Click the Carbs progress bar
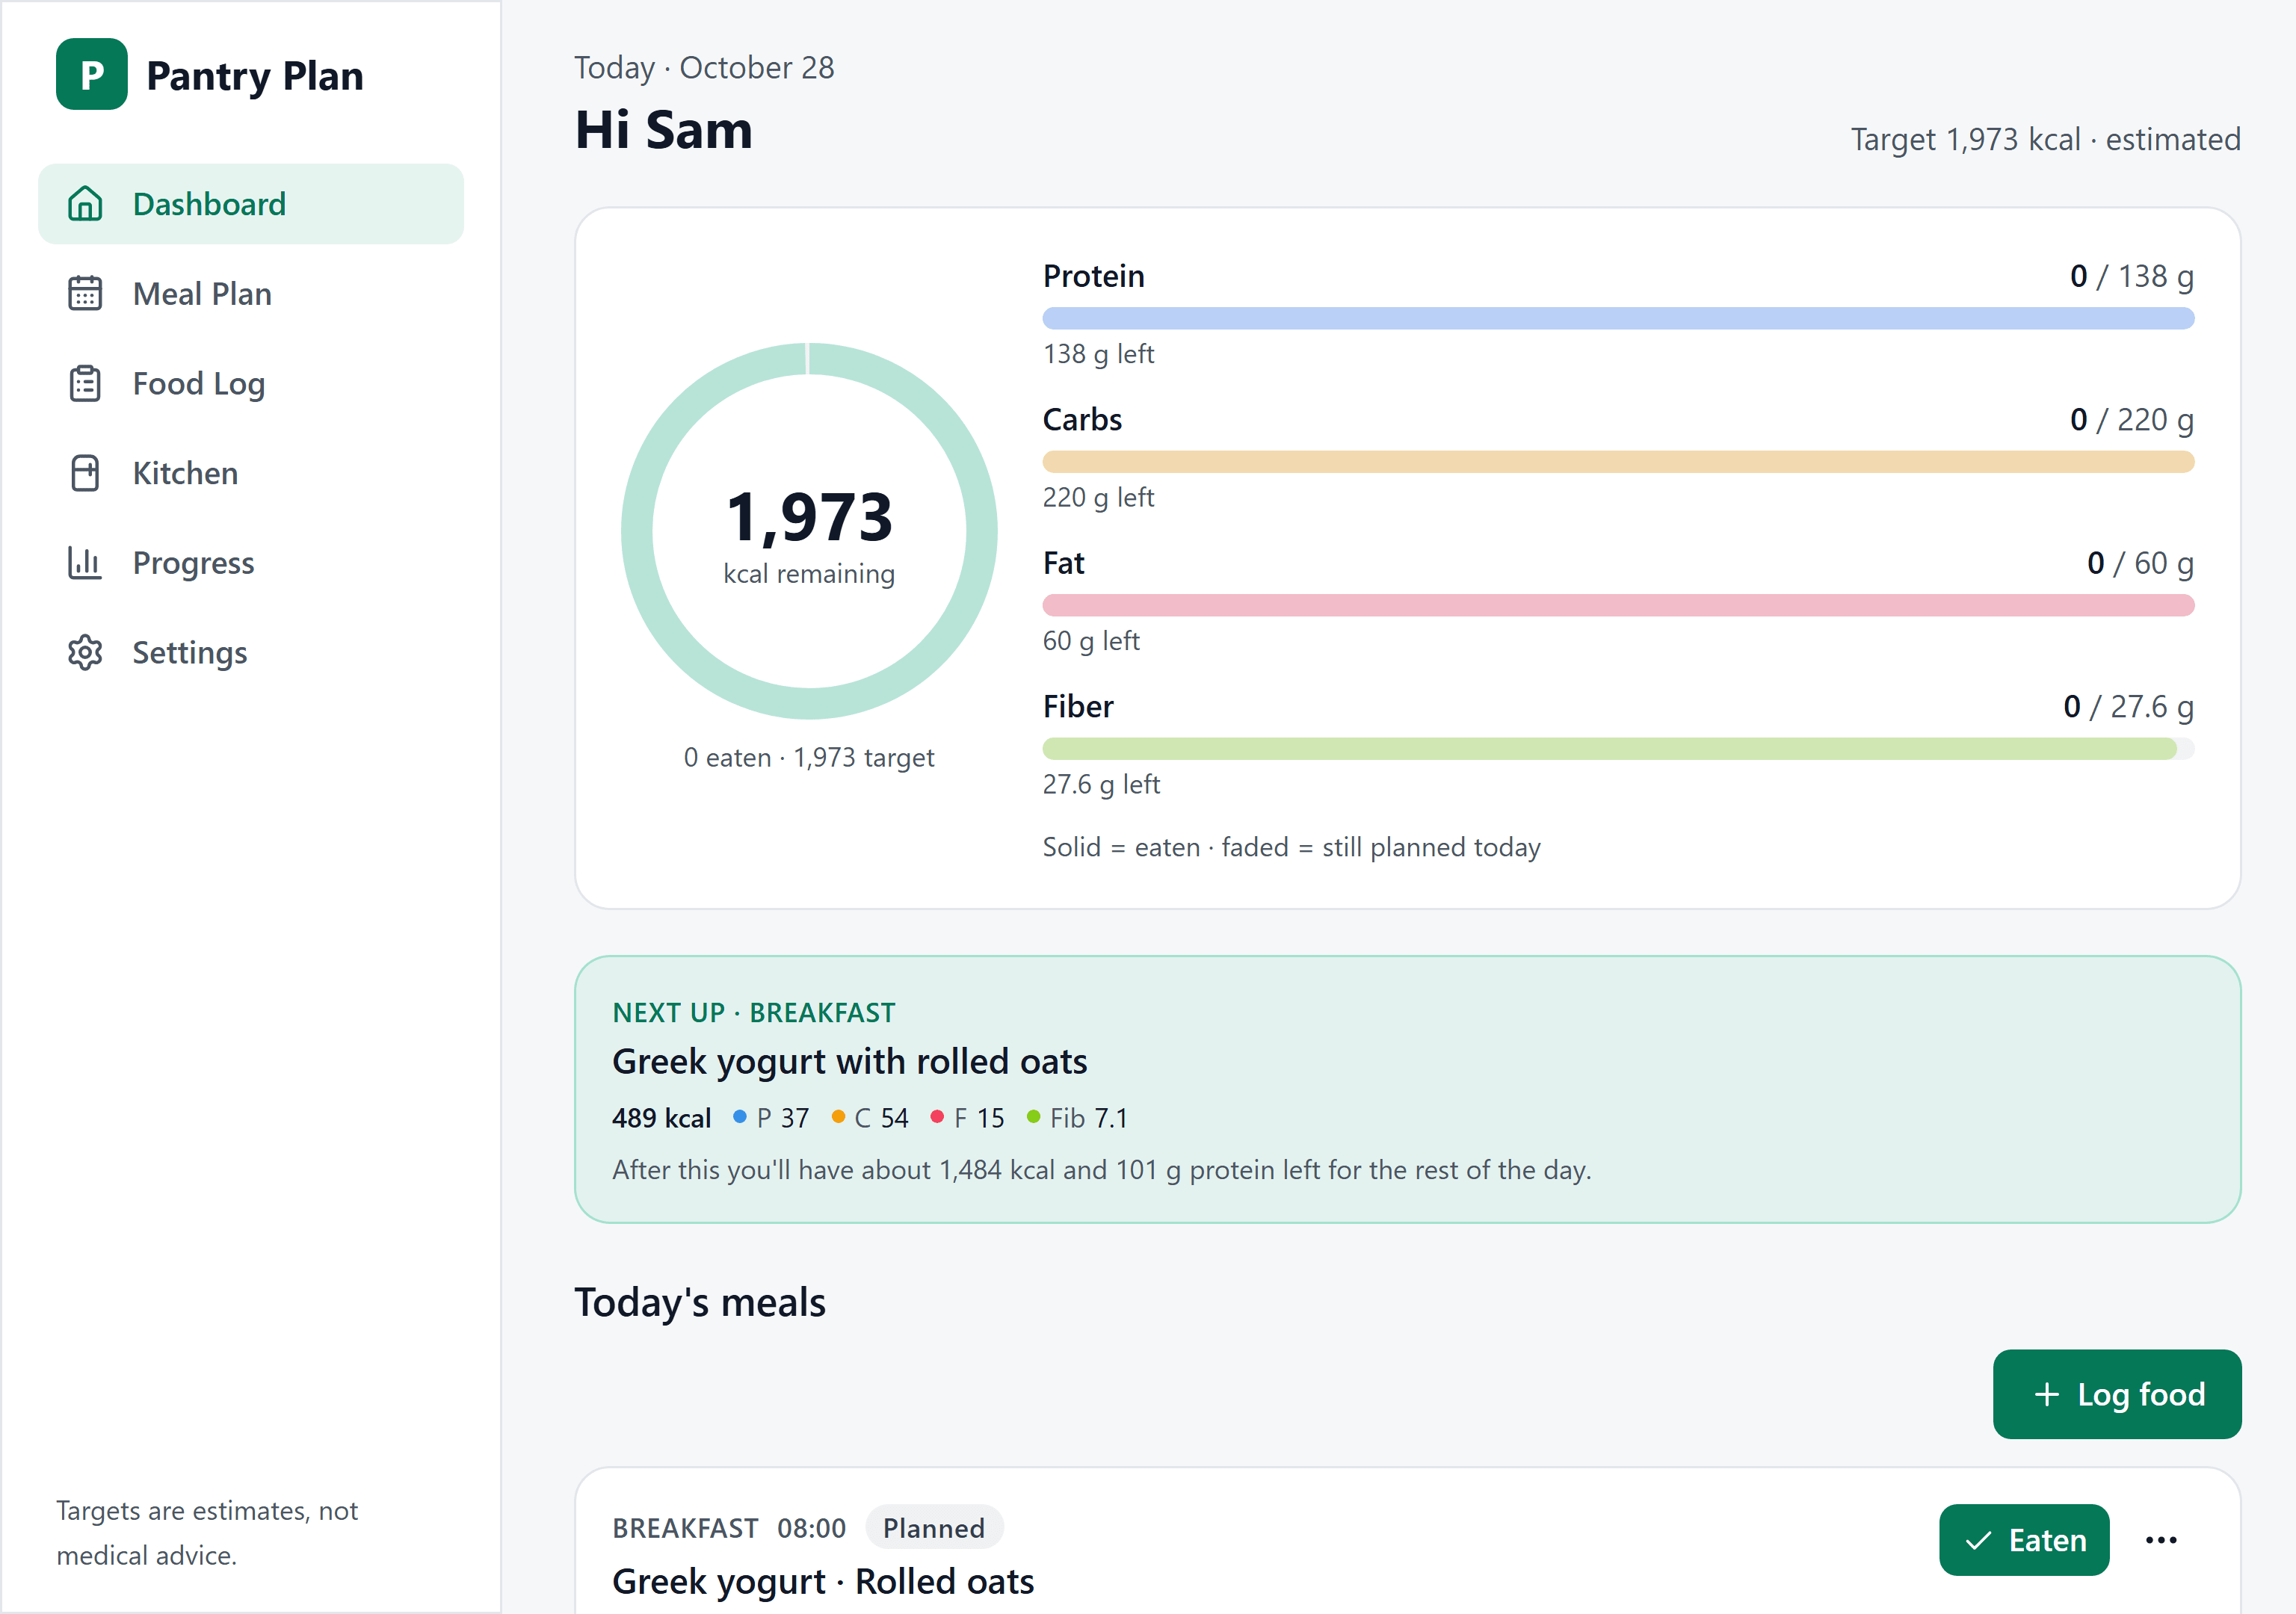The image size is (2296, 1614). (1618, 462)
